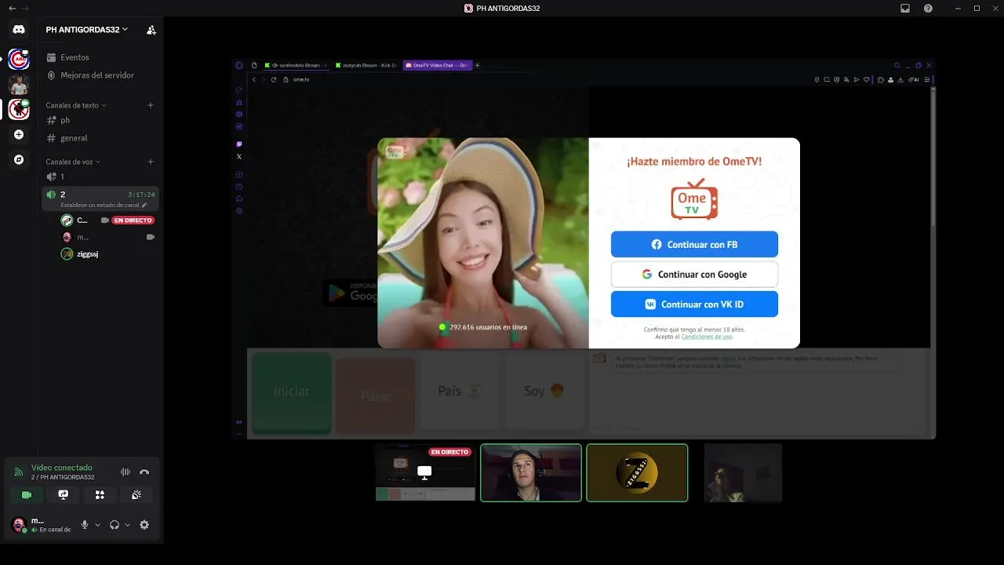This screenshot has width=1004, height=565.
Task: Click browser search magnifier icon
Action: (897, 65)
